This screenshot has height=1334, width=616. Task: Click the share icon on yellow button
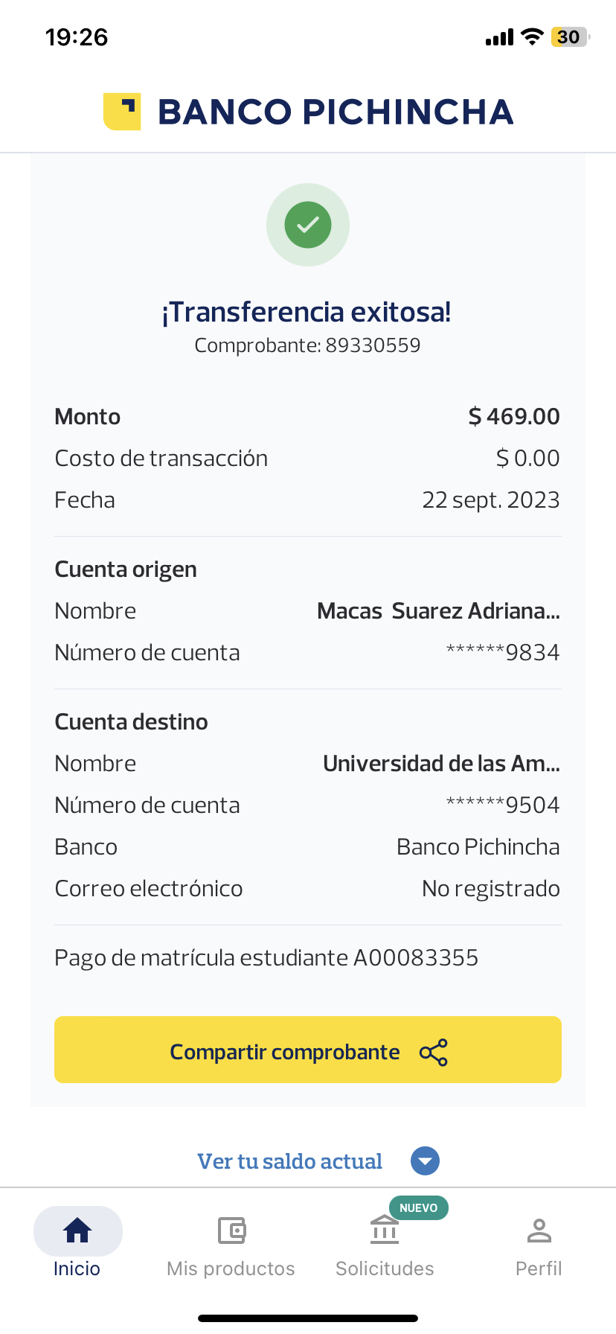point(434,1053)
